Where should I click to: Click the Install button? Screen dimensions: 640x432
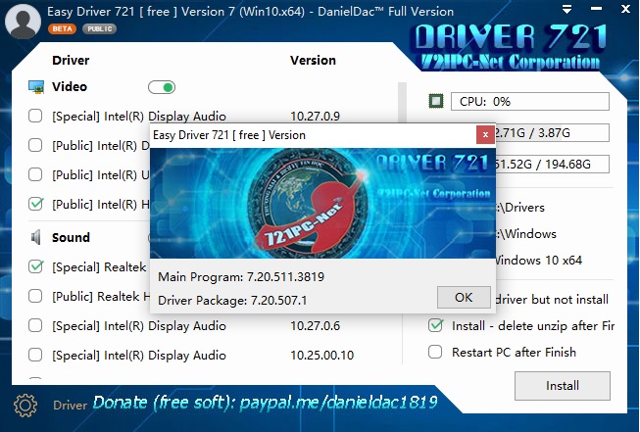562,386
